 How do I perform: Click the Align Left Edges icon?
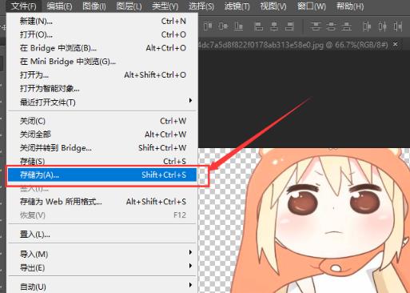[x=258, y=26]
